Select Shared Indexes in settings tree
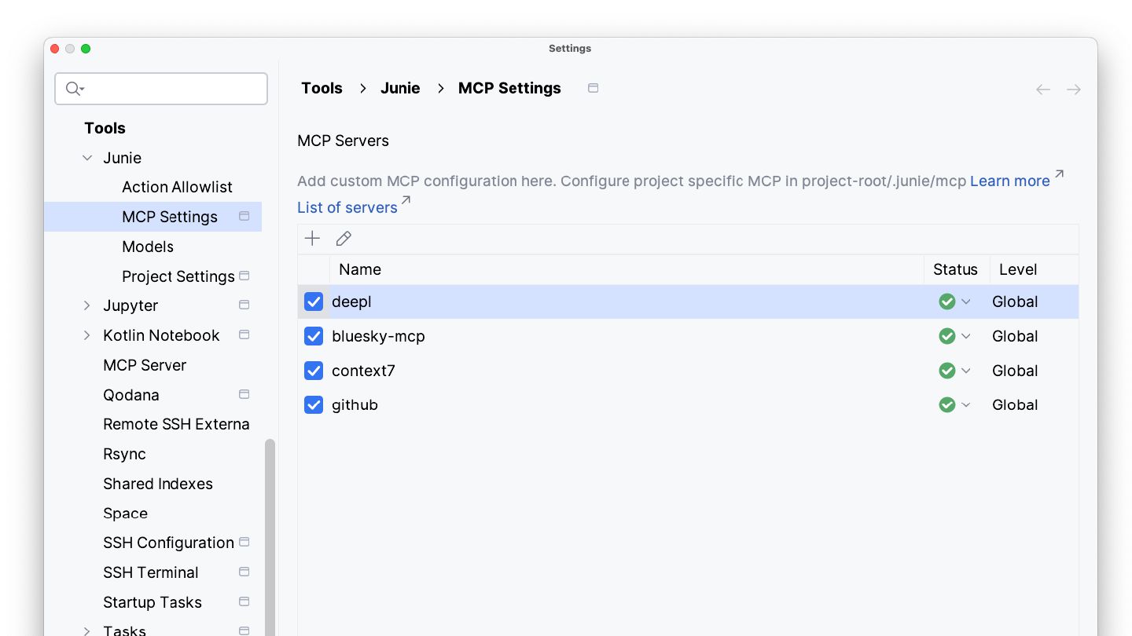 (x=158, y=484)
